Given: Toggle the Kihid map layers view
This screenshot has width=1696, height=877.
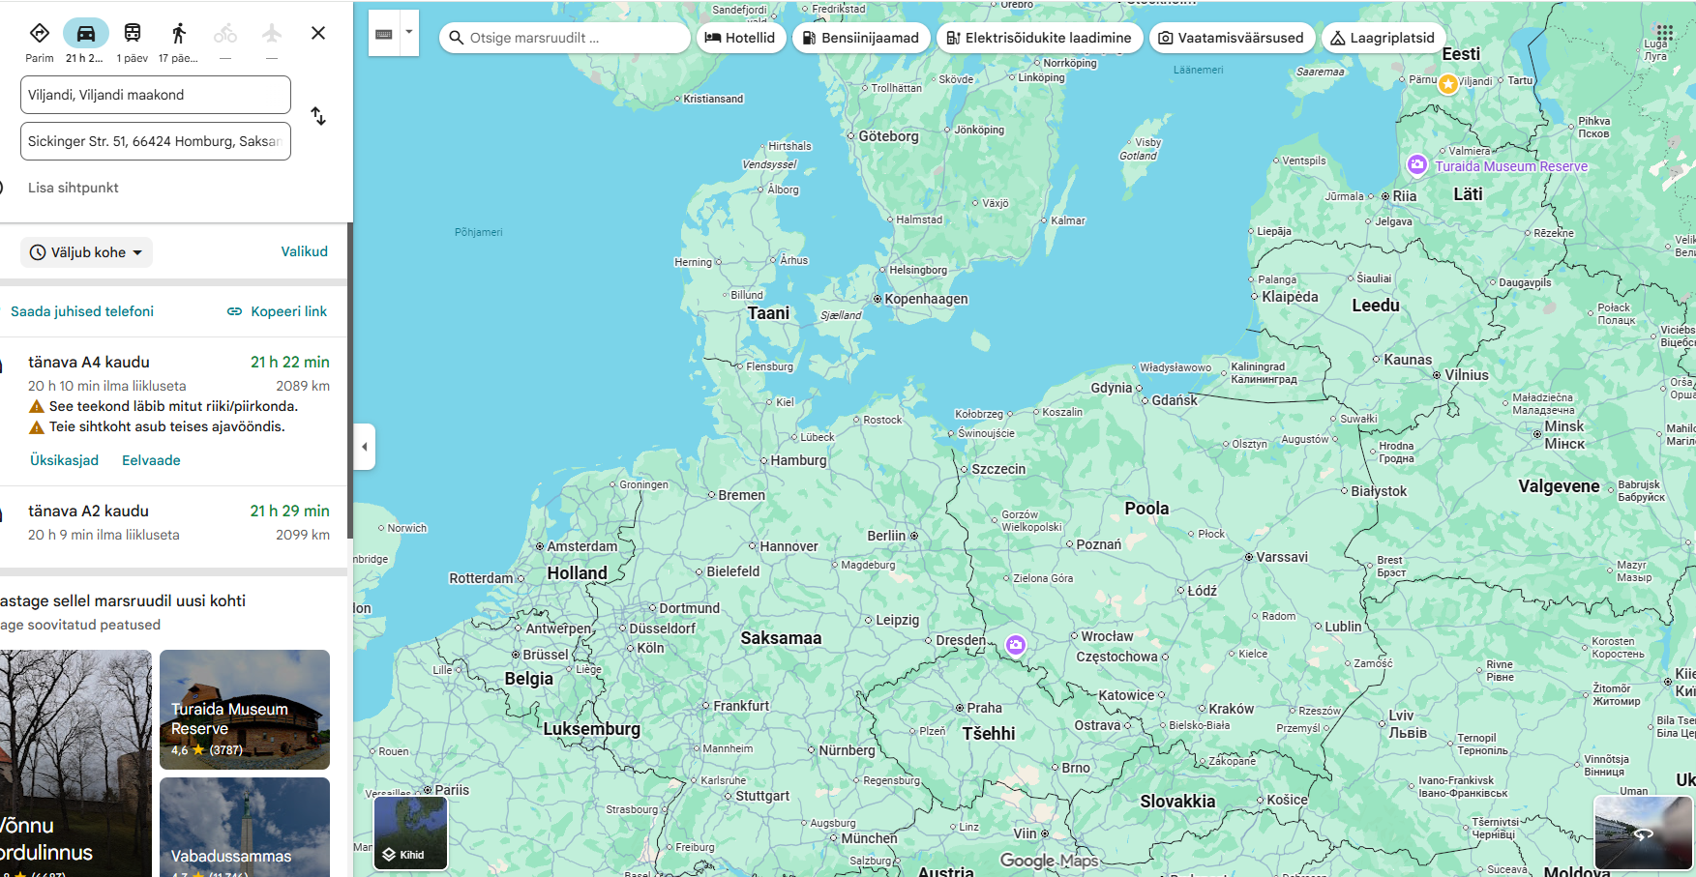Looking at the screenshot, I should click(x=411, y=833).
